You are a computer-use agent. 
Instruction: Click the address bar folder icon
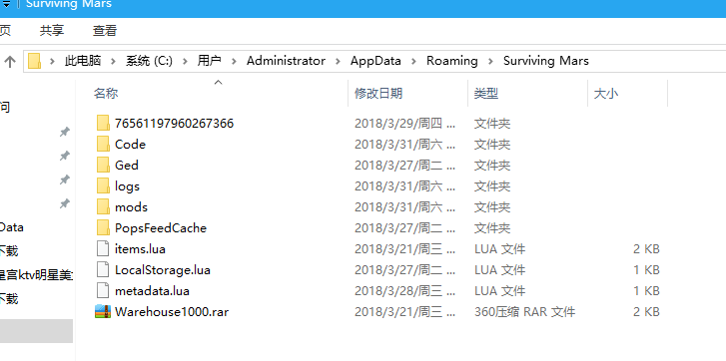[34, 61]
